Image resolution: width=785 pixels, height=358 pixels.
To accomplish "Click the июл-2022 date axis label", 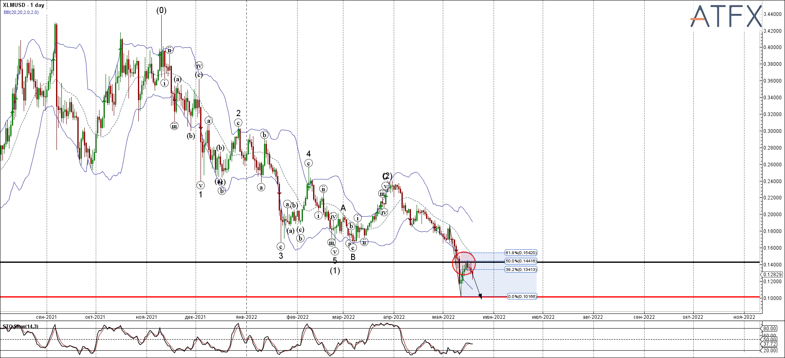I will [543, 317].
